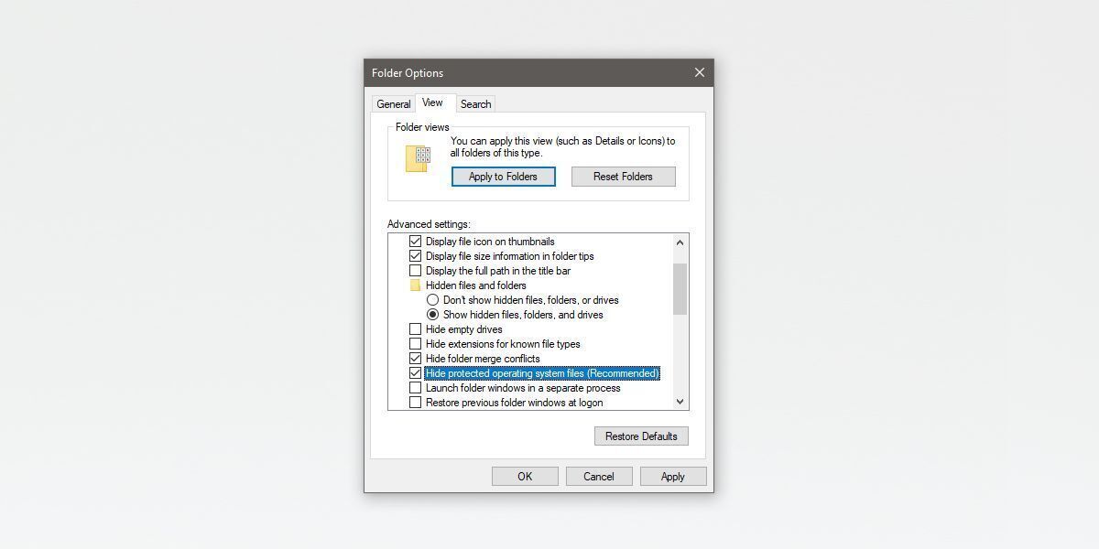Open the Search tab
Image resolution: width=1099 pixels, height=549 pixels.
(475, 103)
